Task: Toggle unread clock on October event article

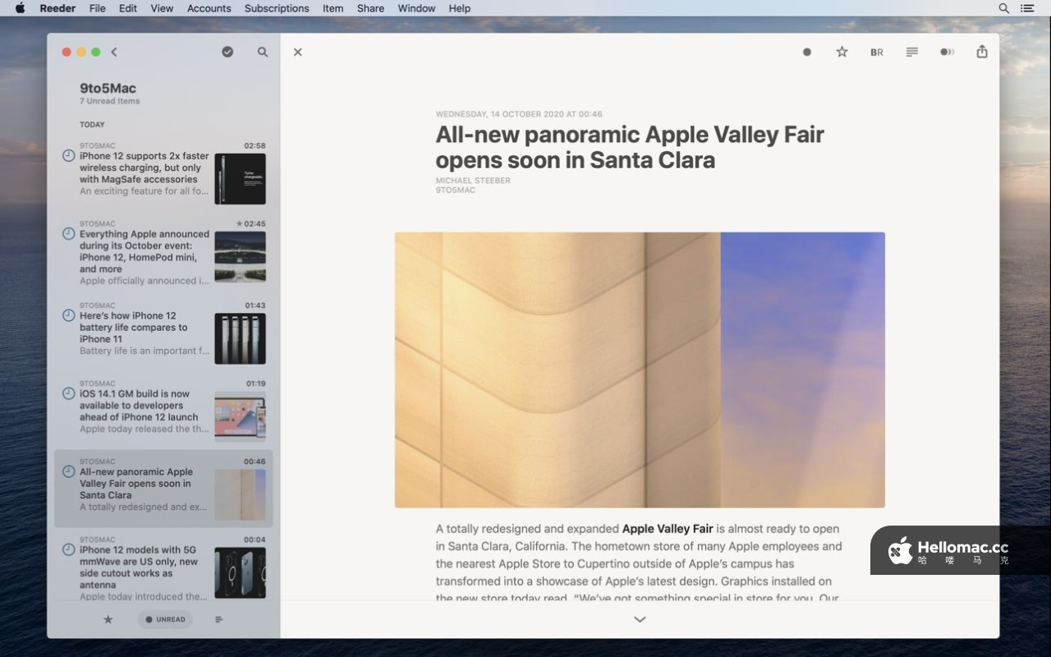Action: coord(69,234)
